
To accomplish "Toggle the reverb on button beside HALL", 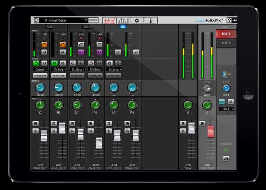I will (222, 102).
